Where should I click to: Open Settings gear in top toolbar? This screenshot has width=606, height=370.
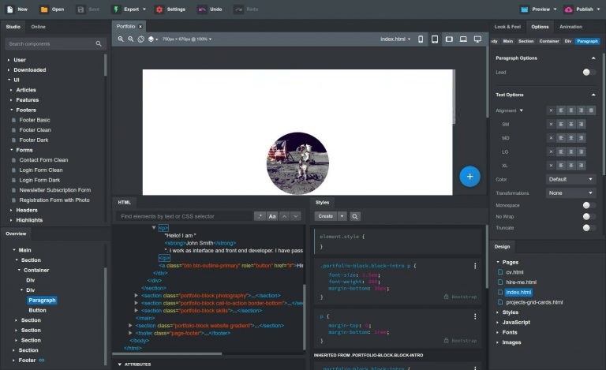tap(159, 9)
